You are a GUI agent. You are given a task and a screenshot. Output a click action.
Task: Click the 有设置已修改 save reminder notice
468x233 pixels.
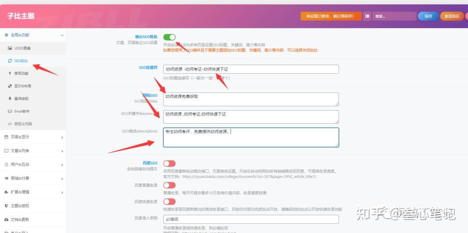click(x=331, y=16)
